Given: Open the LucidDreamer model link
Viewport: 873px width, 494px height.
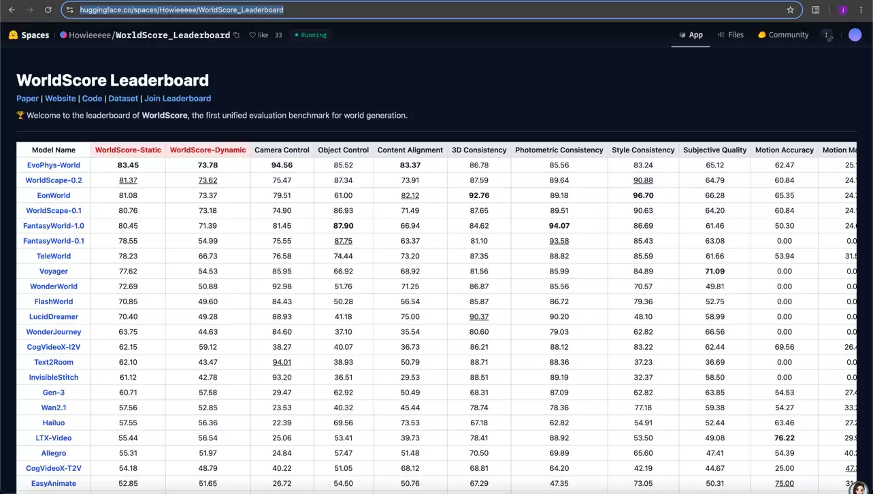Looking at the screenshot, I should tap(54, 317).
